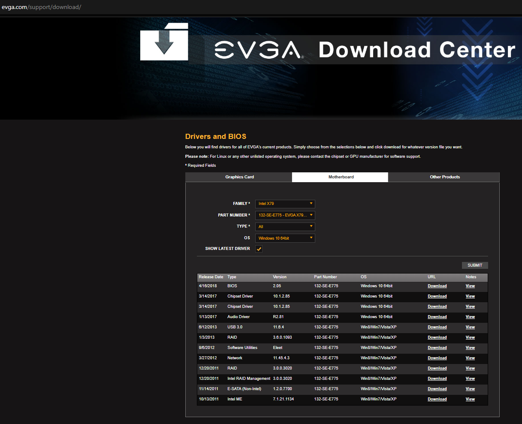The width and height of the screenshot is (522, 424).
Task: Download the Intel ME 7.1.21.1134 driver
Action: (x=437, y=399)
